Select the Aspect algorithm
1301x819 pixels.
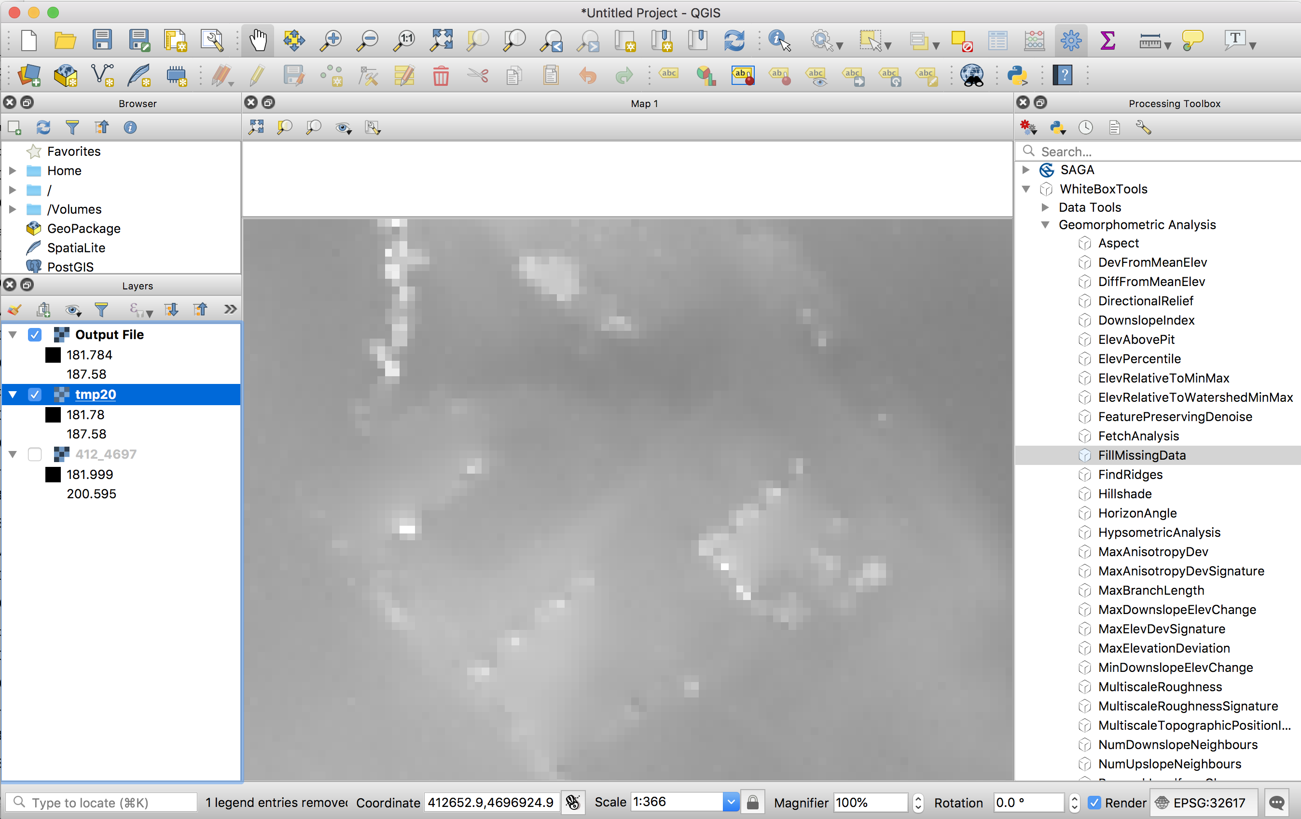[1118, 244]
